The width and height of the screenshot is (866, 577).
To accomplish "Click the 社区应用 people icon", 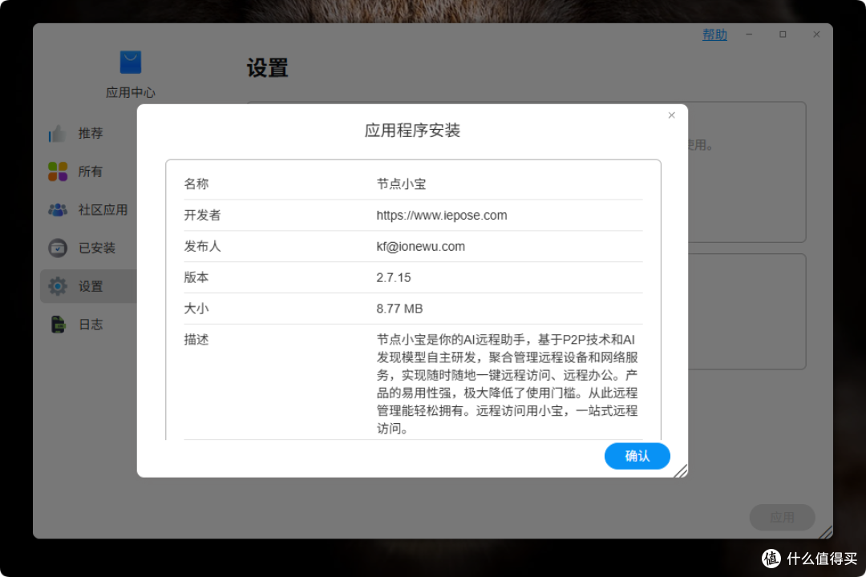I will tap(58, 210).
